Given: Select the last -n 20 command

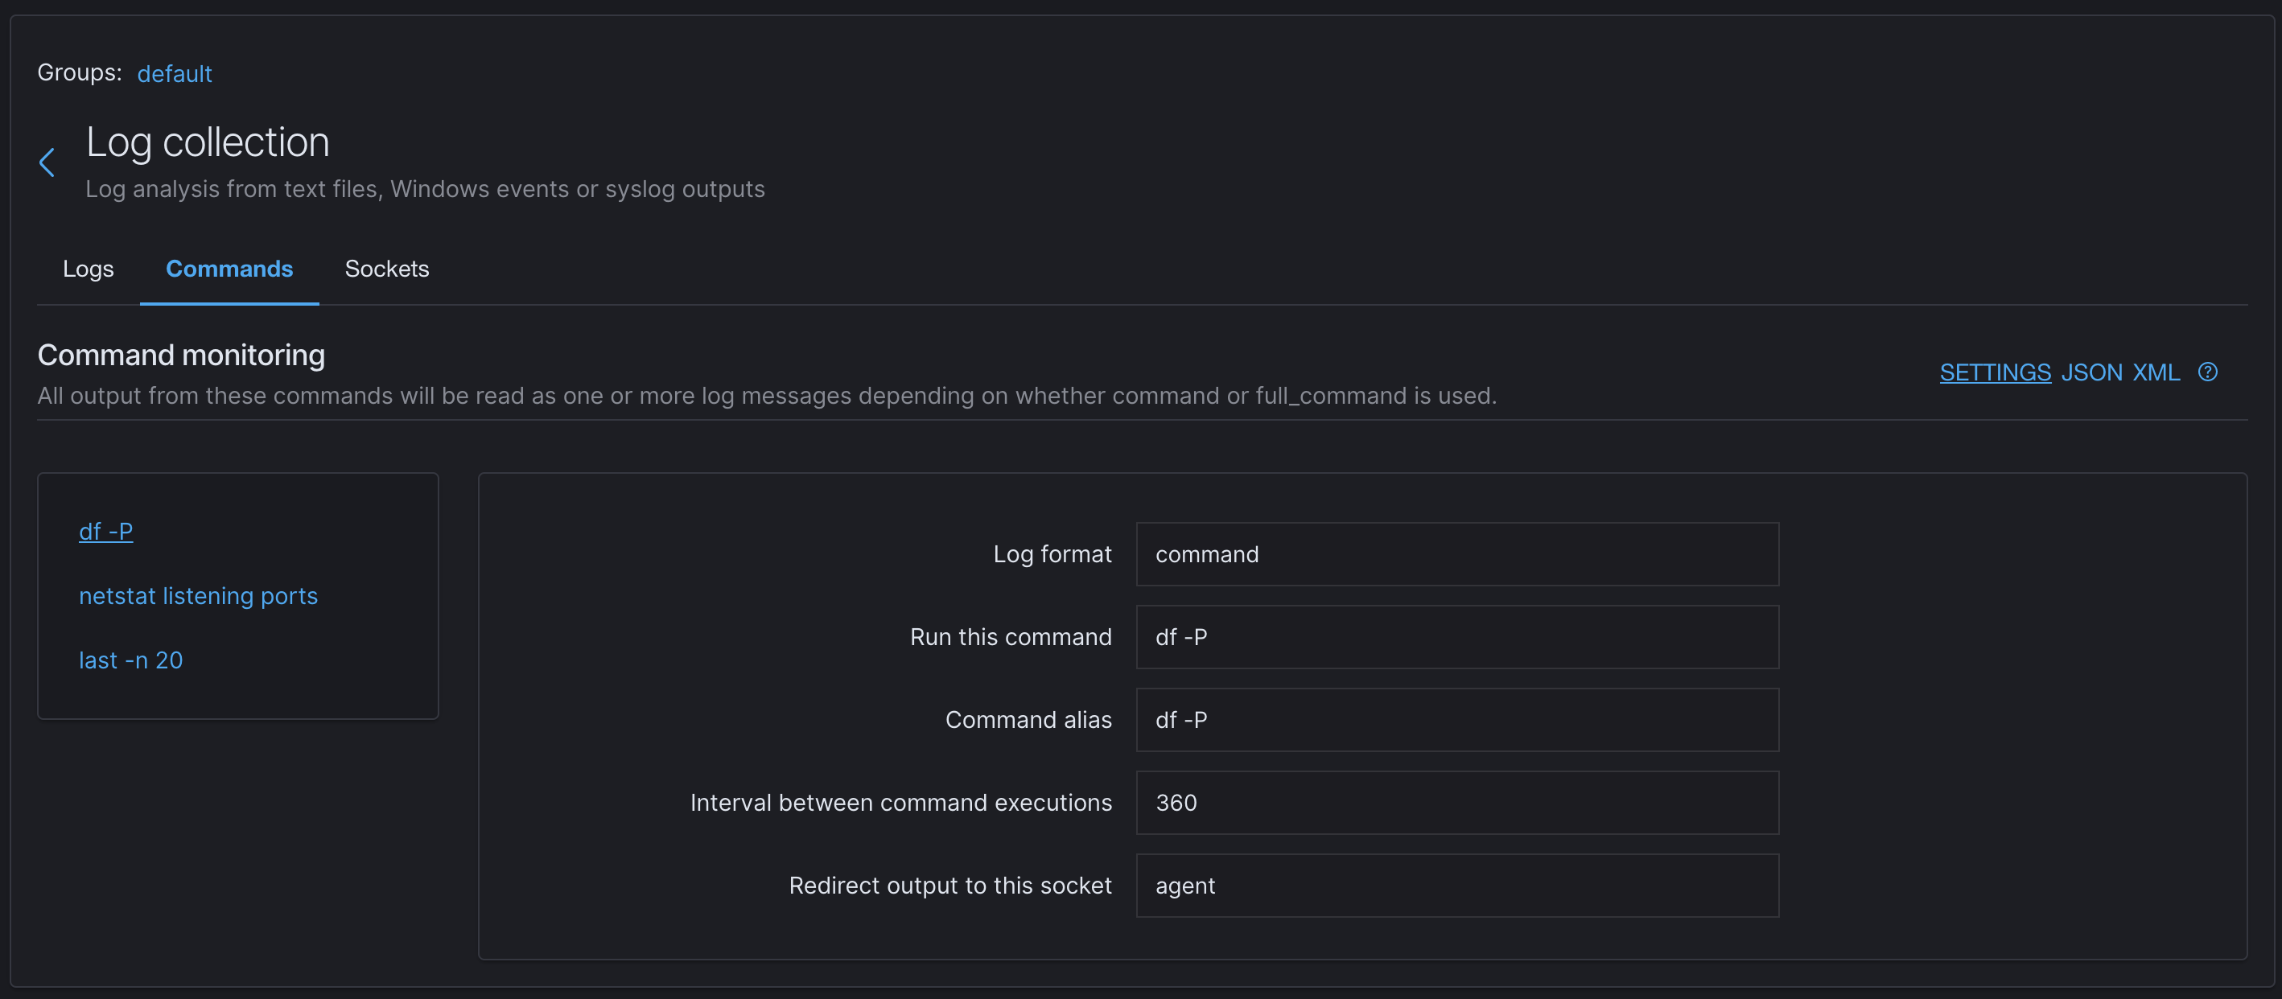Looking at the screenshot, I should 130,659.
